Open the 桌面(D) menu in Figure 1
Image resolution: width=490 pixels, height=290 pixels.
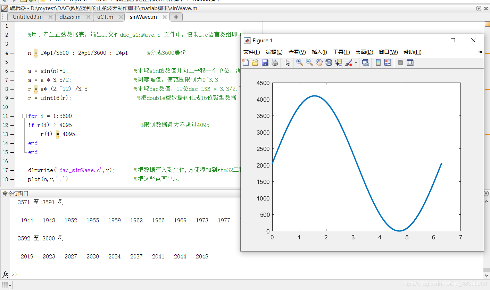click(x=364, y=52)
